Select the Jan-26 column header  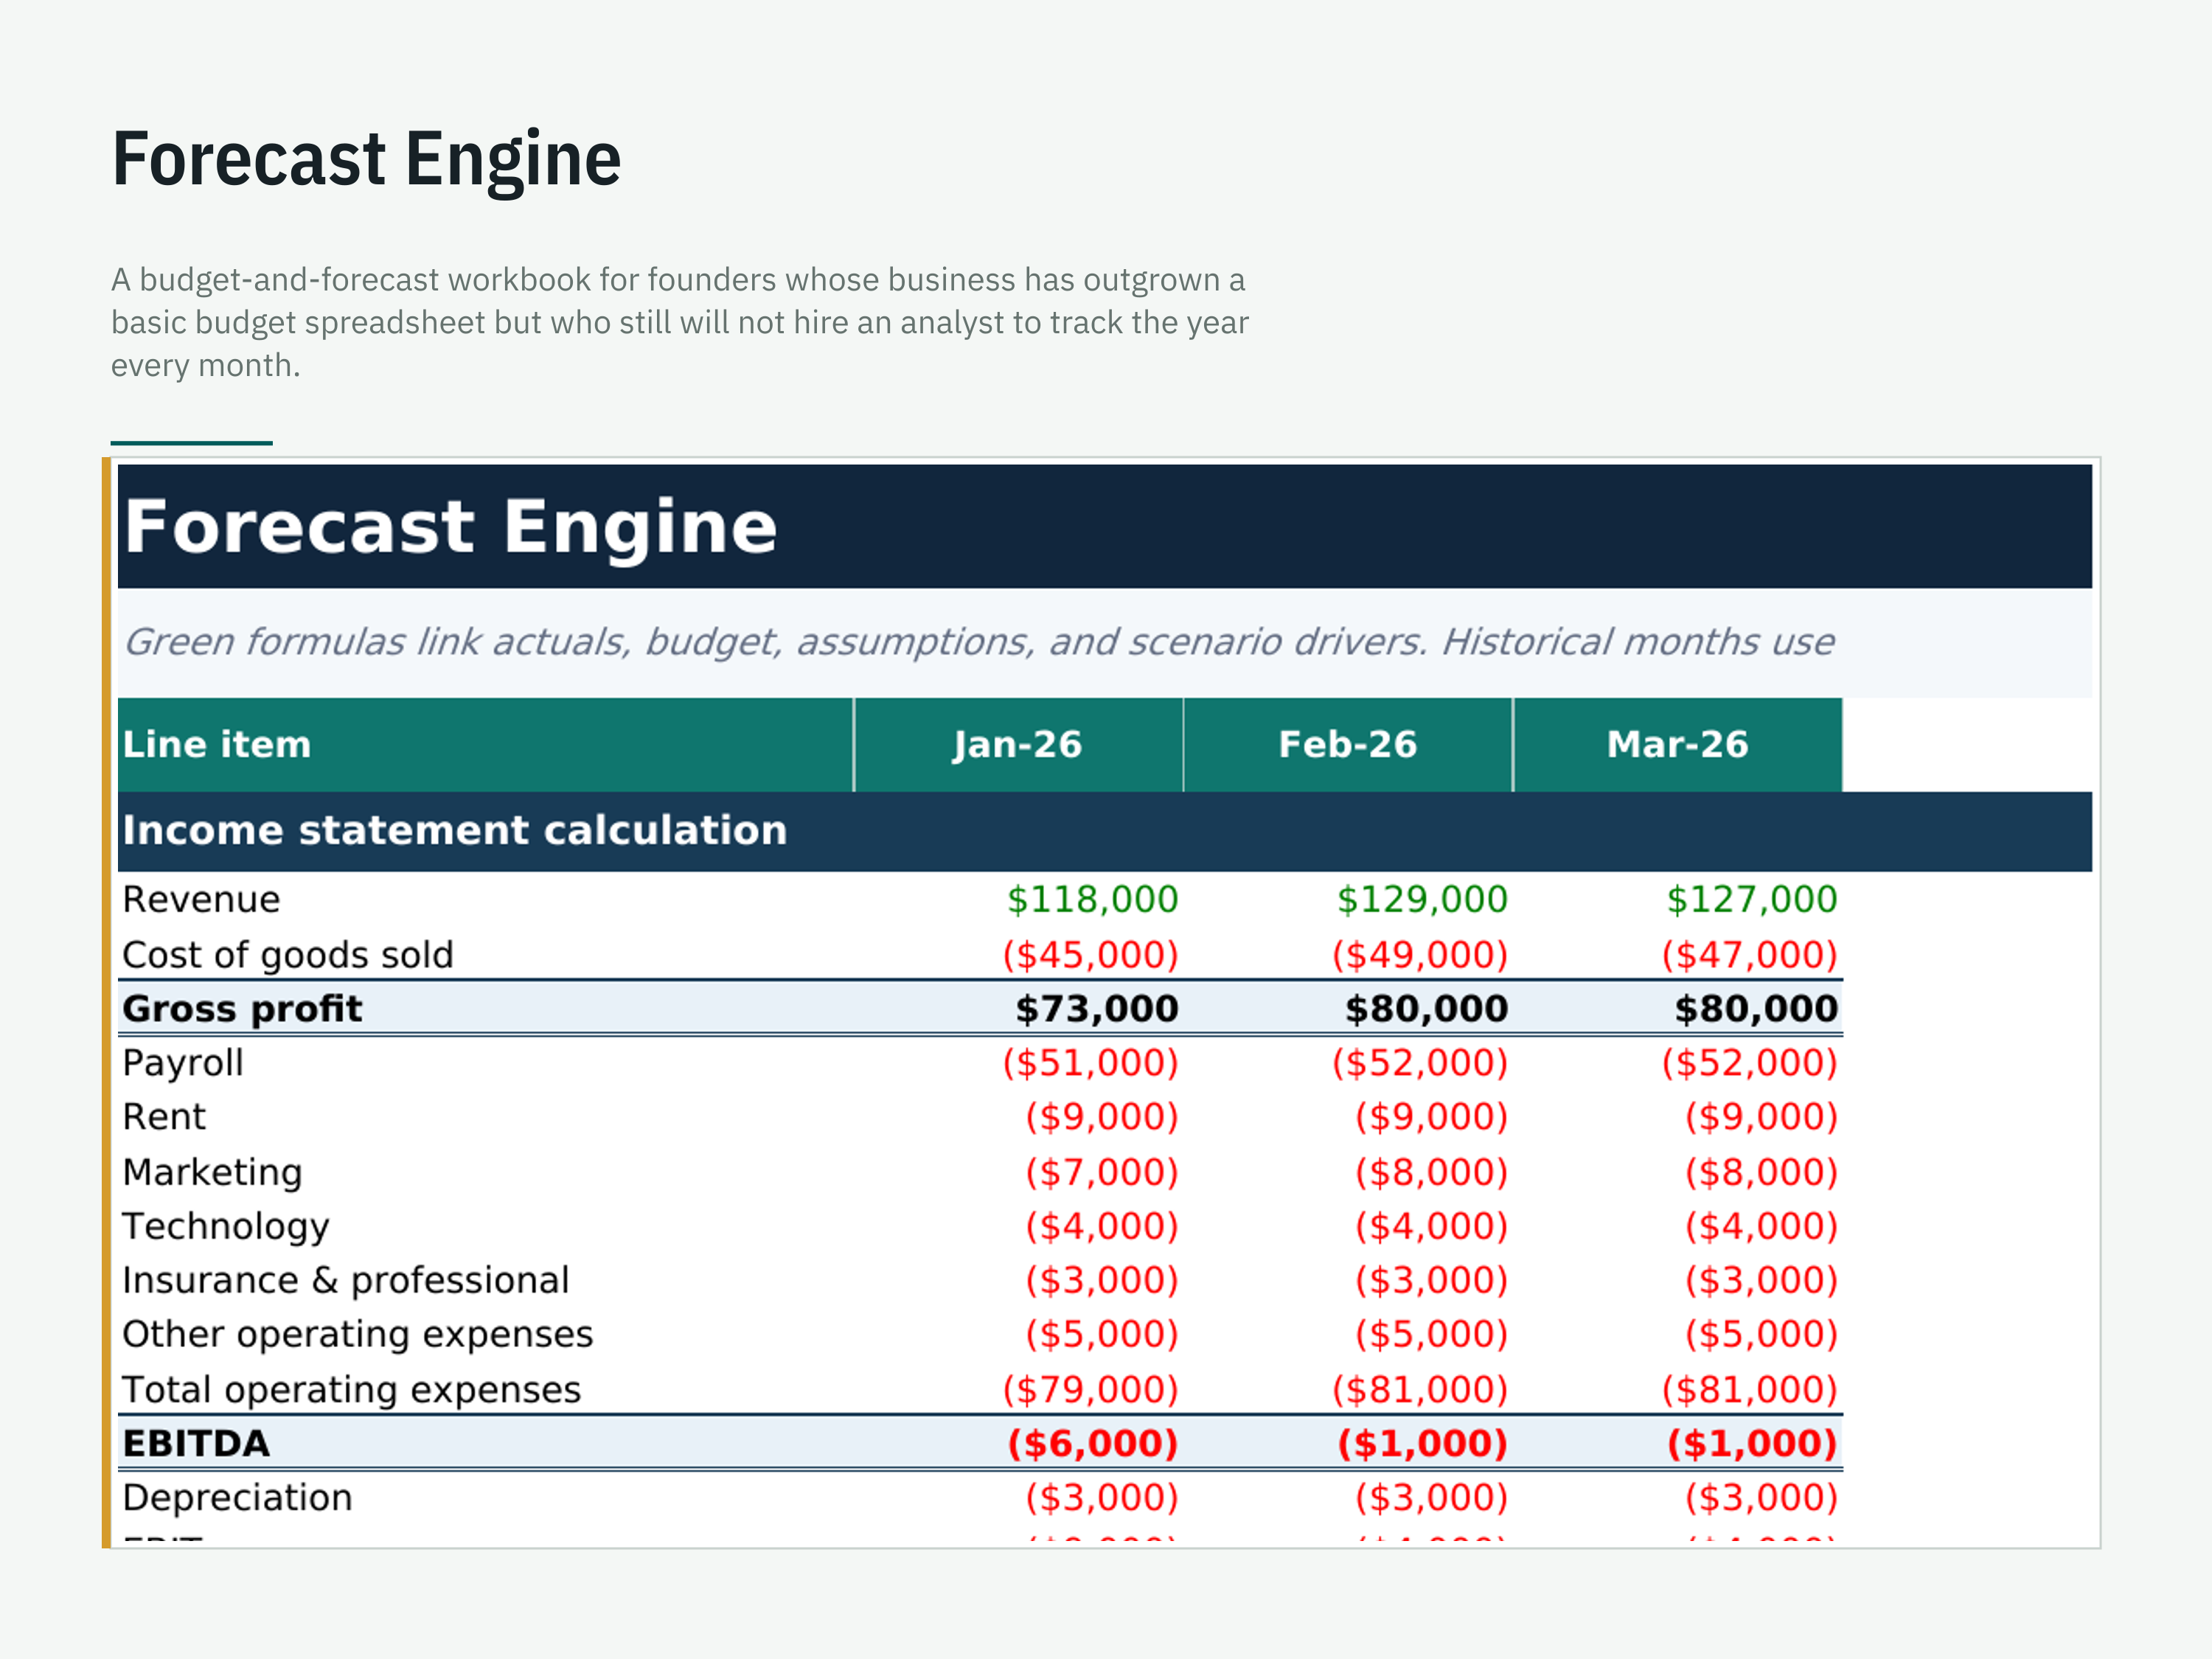(x=1018, y=745)
